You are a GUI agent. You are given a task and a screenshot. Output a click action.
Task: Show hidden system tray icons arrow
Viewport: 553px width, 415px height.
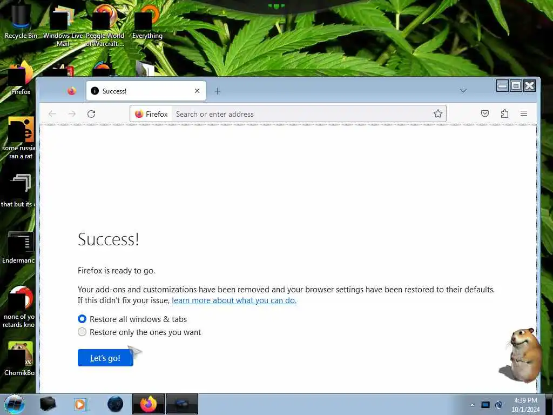(x=472, y=405)
